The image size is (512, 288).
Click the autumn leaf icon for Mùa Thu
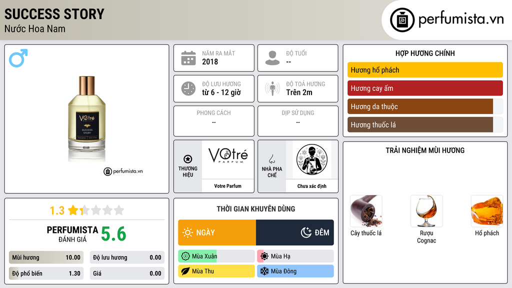[185, 271]
